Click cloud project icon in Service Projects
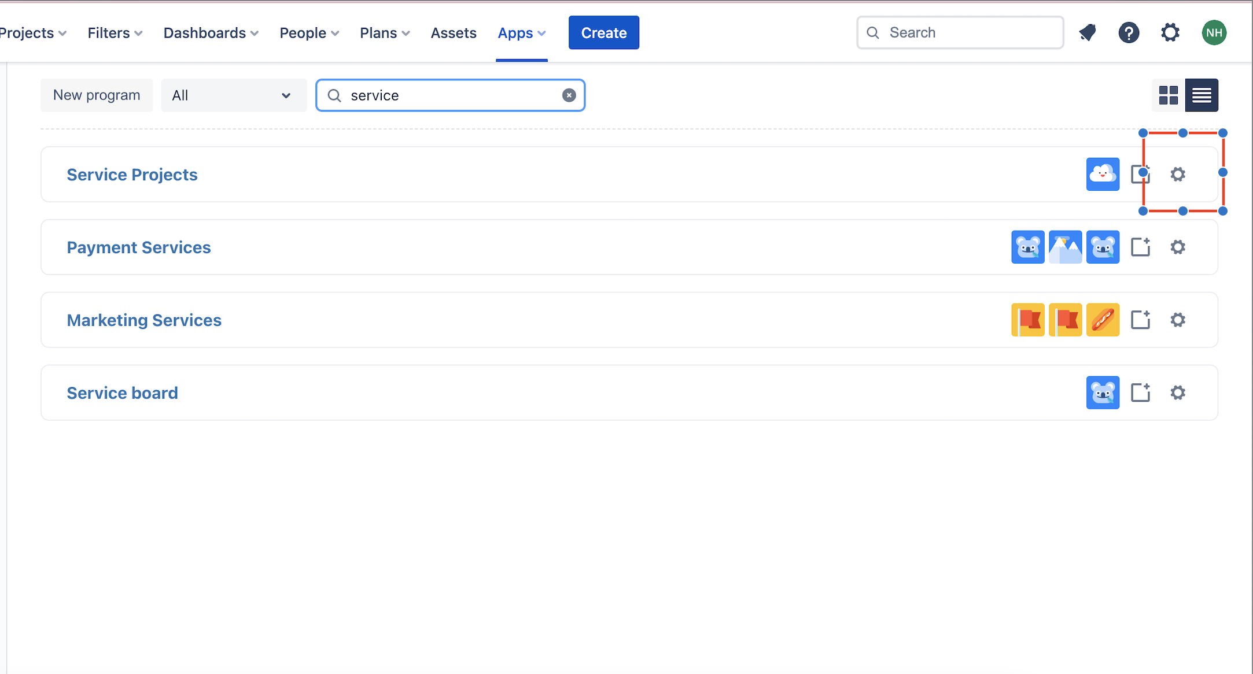Viewport: 1253px width, 674px height. point(1103,175)
